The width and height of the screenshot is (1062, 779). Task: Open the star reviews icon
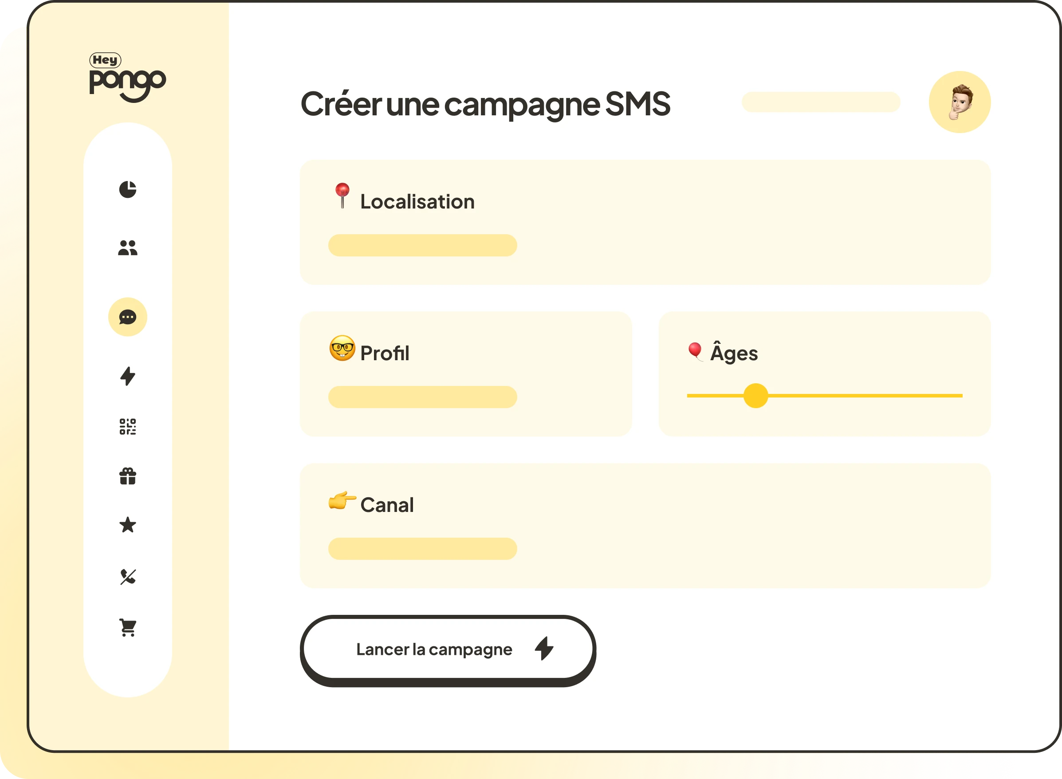click(x=128, y=525)
